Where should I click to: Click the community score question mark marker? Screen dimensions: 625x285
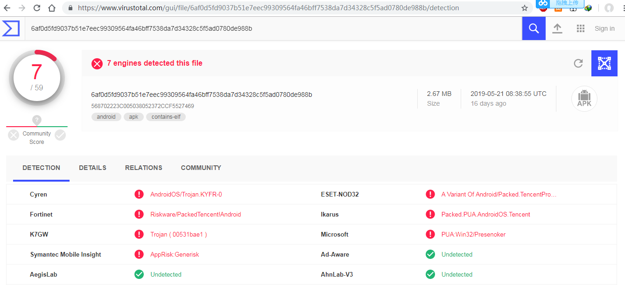37,120
